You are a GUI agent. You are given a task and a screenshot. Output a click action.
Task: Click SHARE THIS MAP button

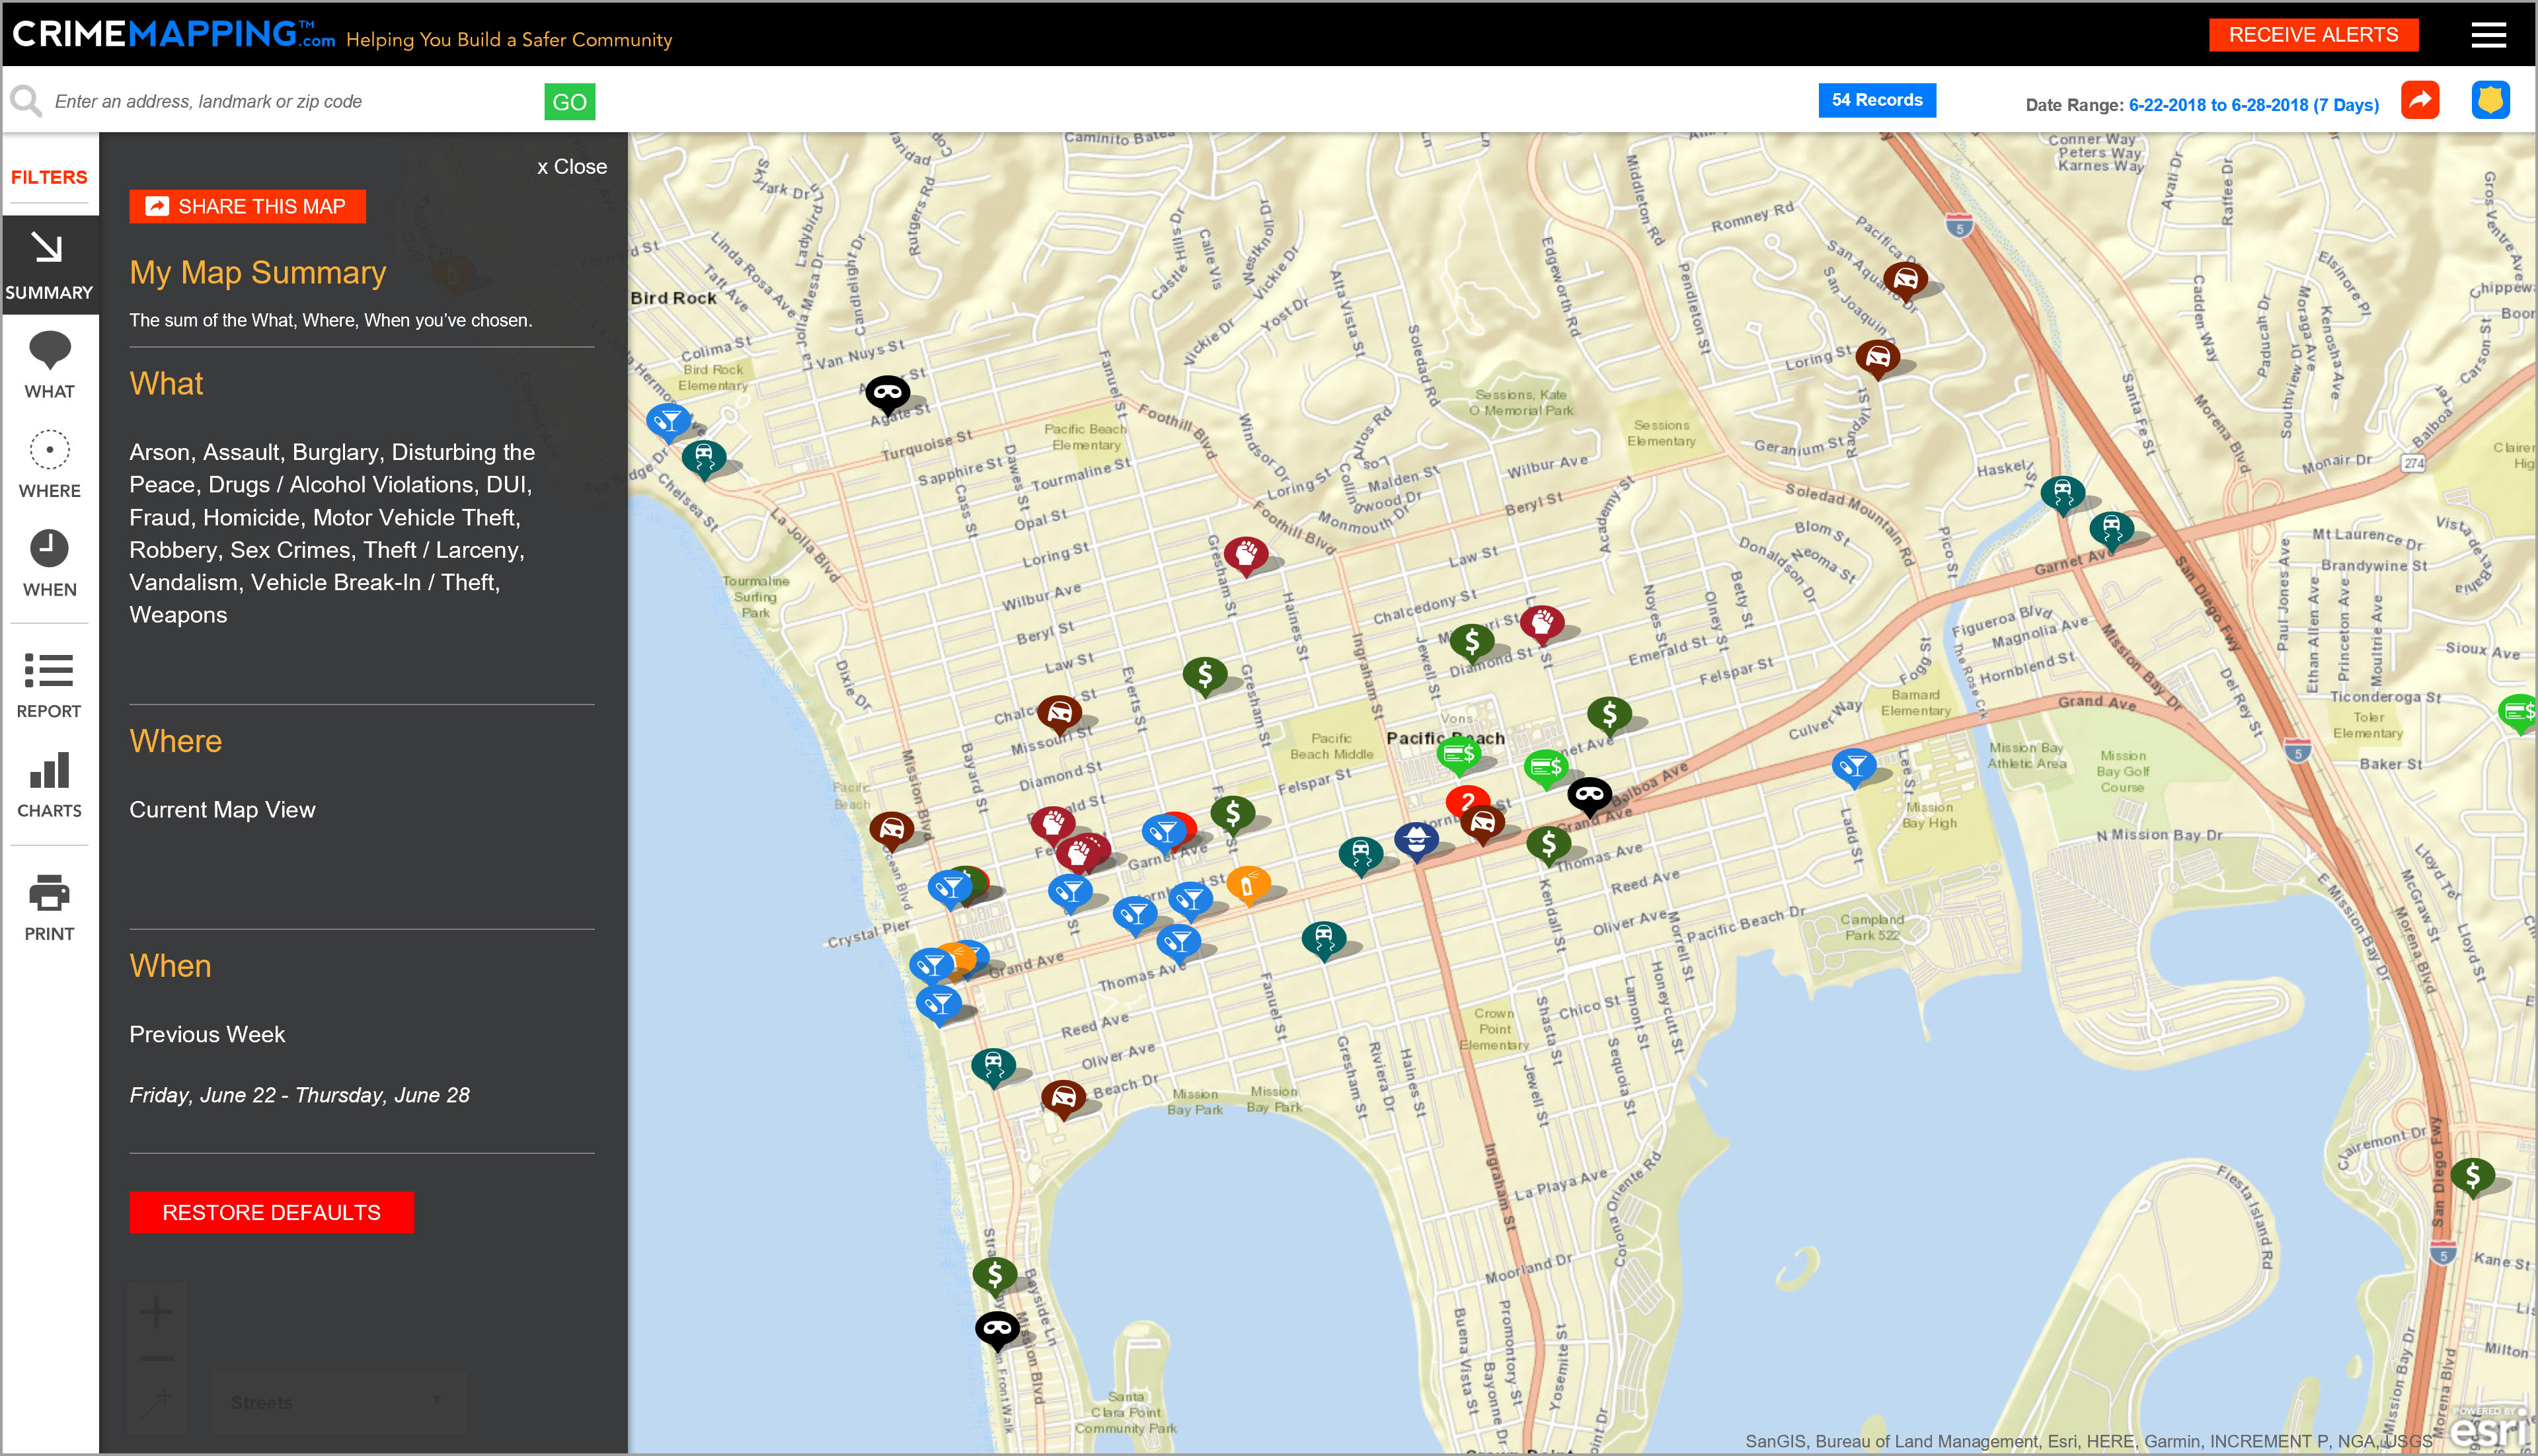pos(247,206)
